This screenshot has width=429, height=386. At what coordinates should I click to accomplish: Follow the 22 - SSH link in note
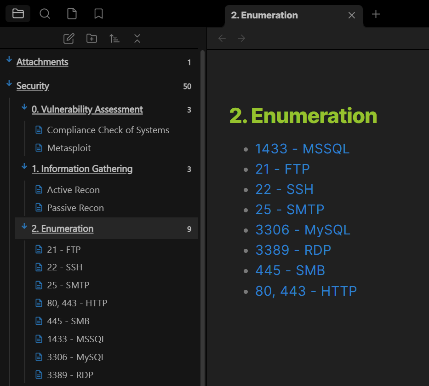click(x=284, y=189)
